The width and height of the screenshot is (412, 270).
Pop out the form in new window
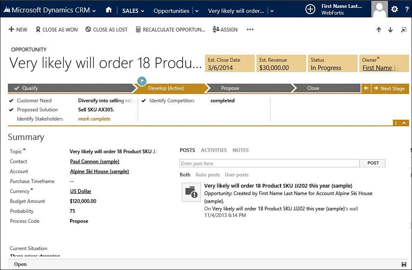pyautogui.click(x=404, y=30)
